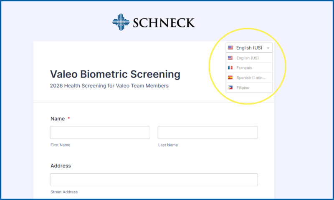Choose the Spanish (Latin...) language option
334x200 pixels.
click(x=251, y=77)
